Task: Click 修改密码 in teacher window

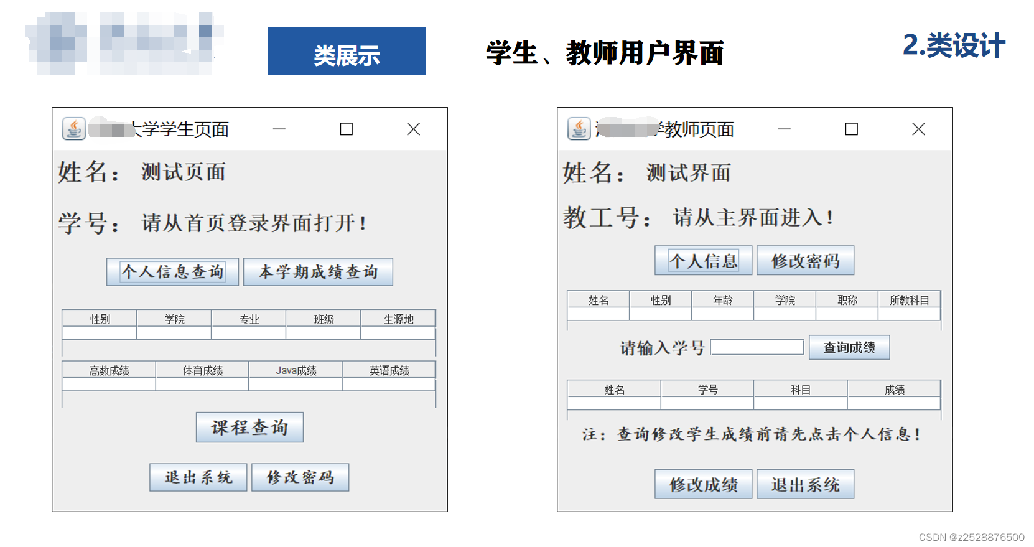Action: tap(806, 261)
